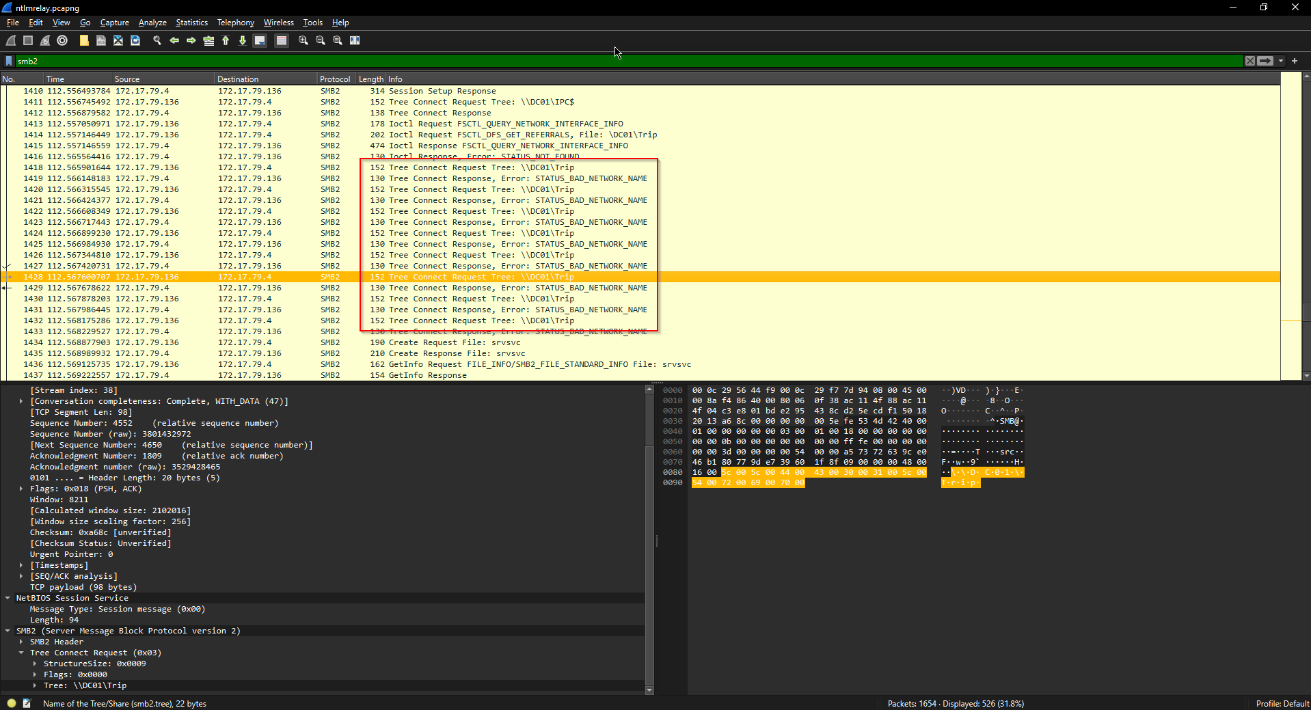Open capture options gear icon
Screen dimensions: 1311x710
(62, 40)
